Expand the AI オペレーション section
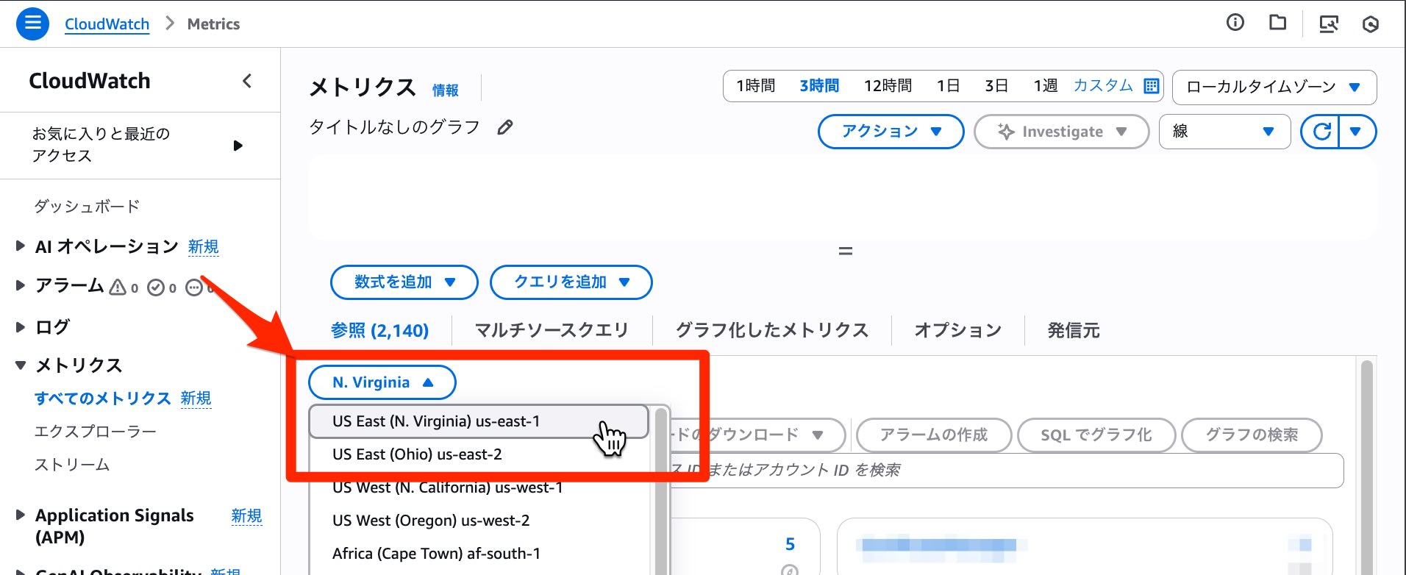 click(21, 246)
